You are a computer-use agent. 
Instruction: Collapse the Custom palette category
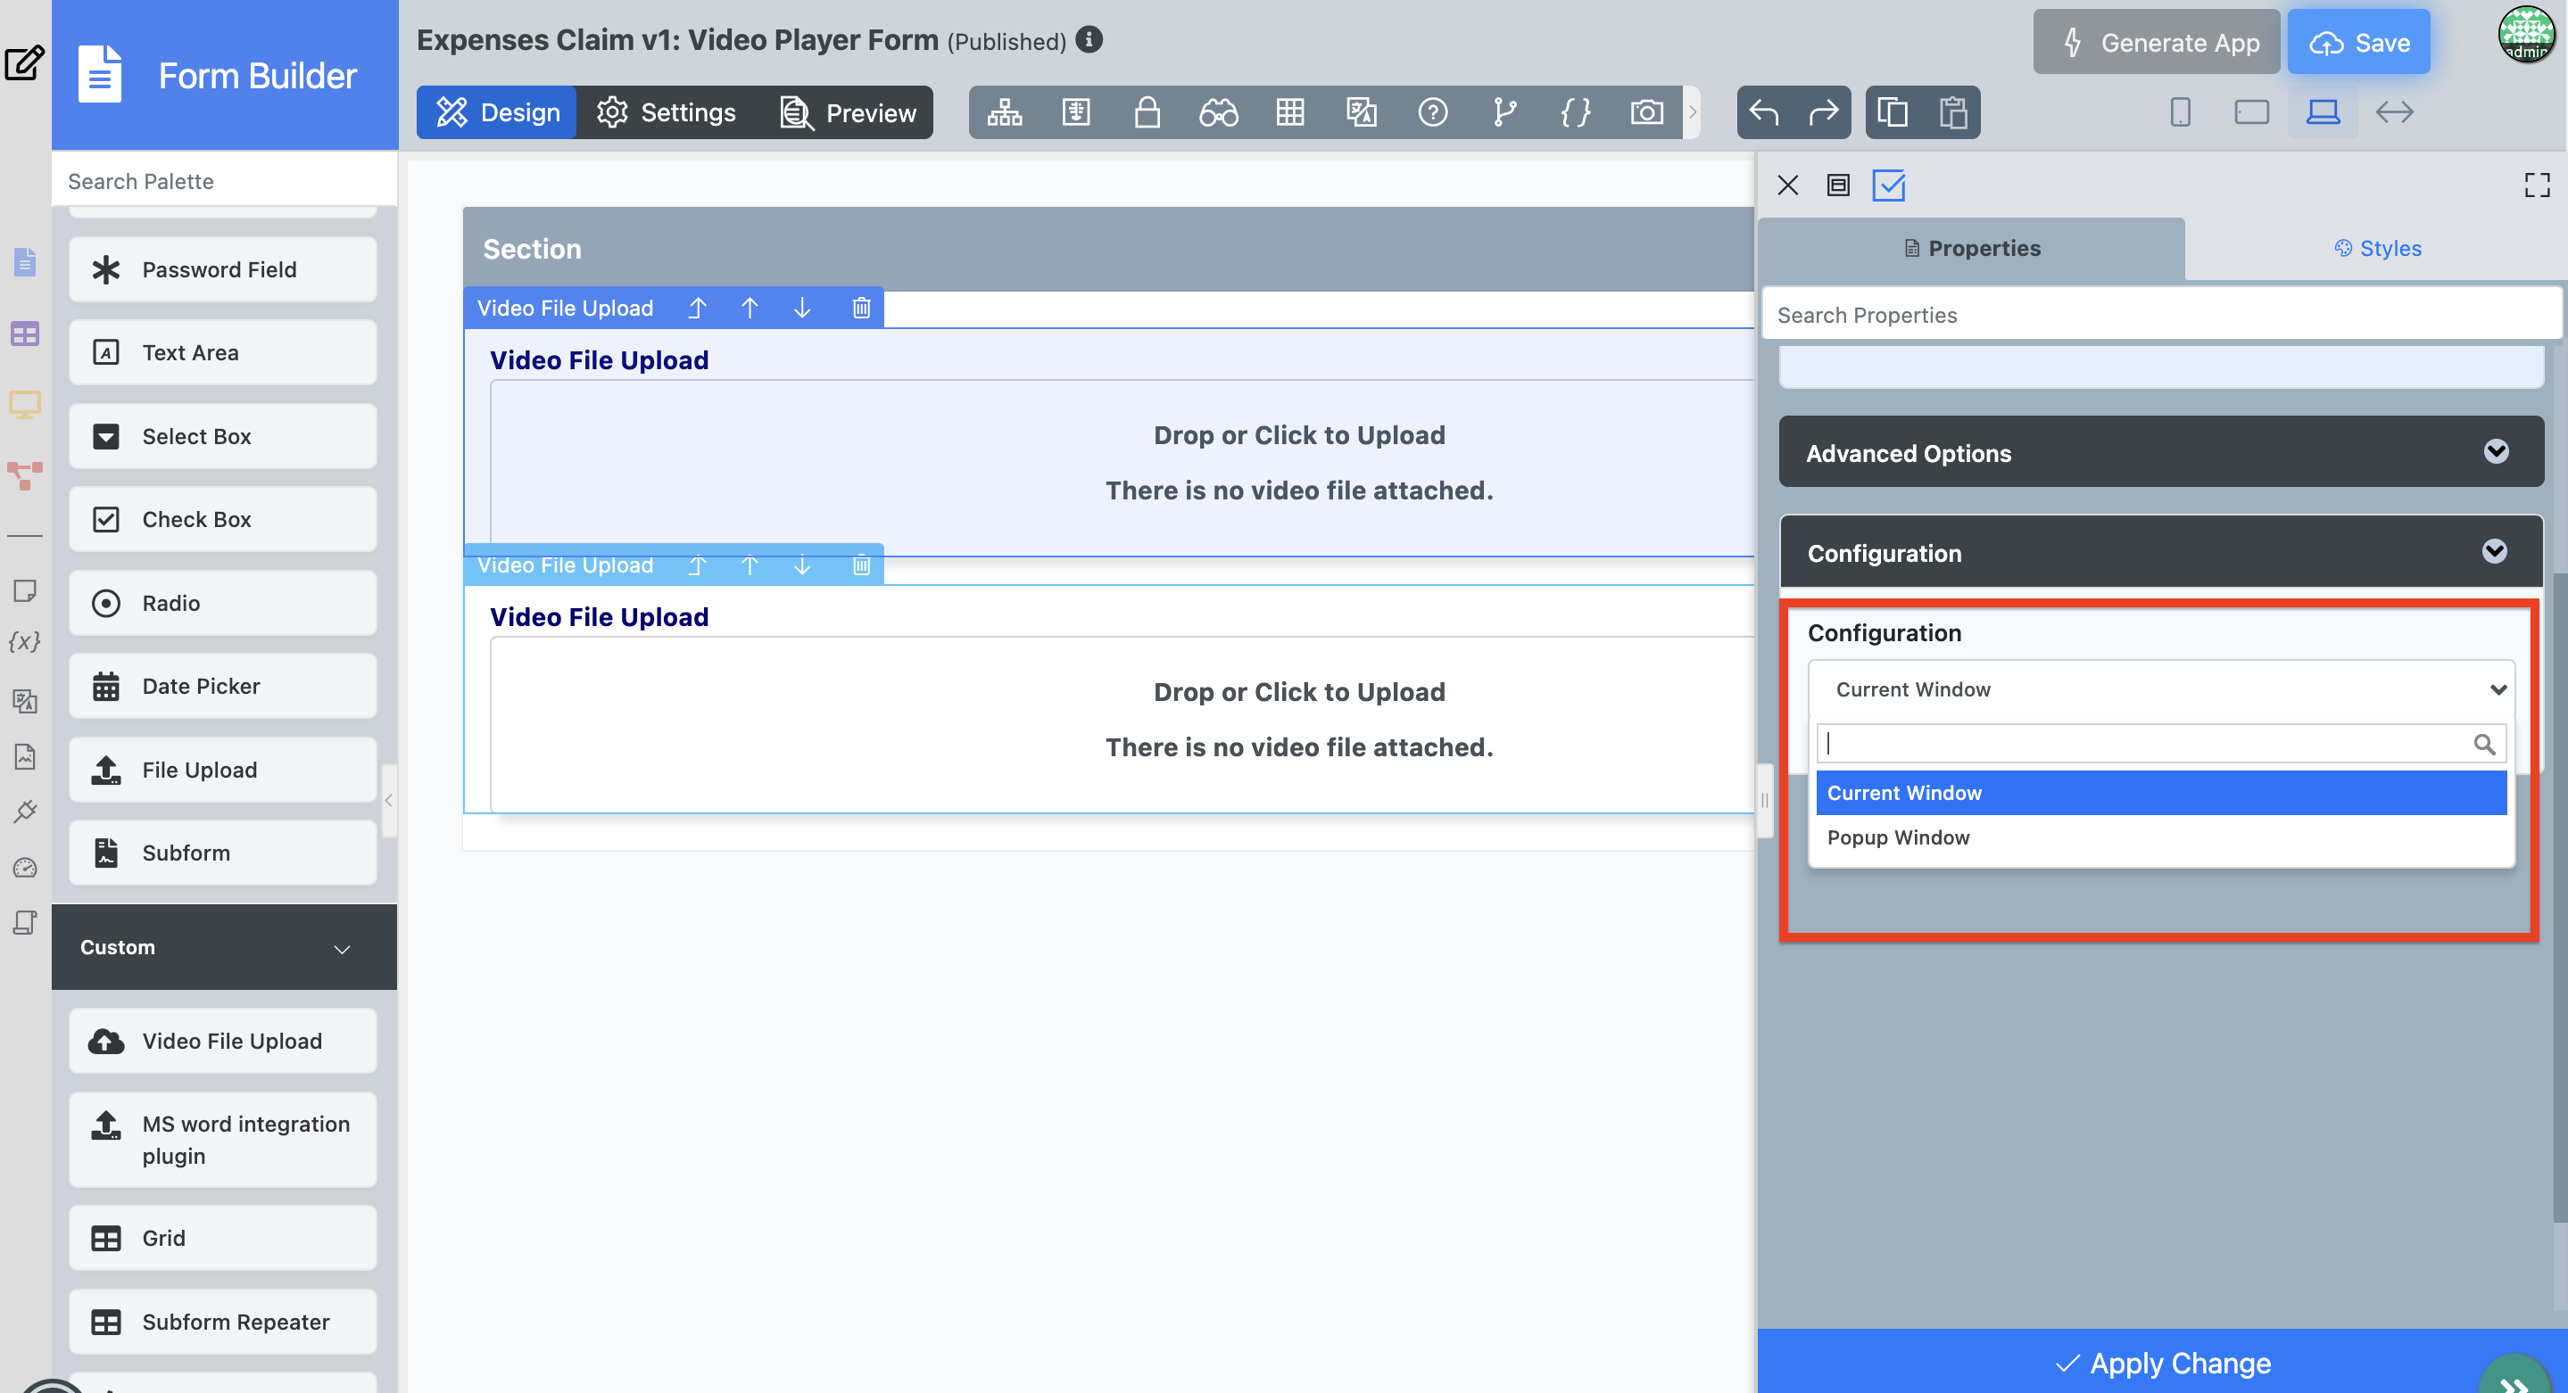tap(342, 948)
